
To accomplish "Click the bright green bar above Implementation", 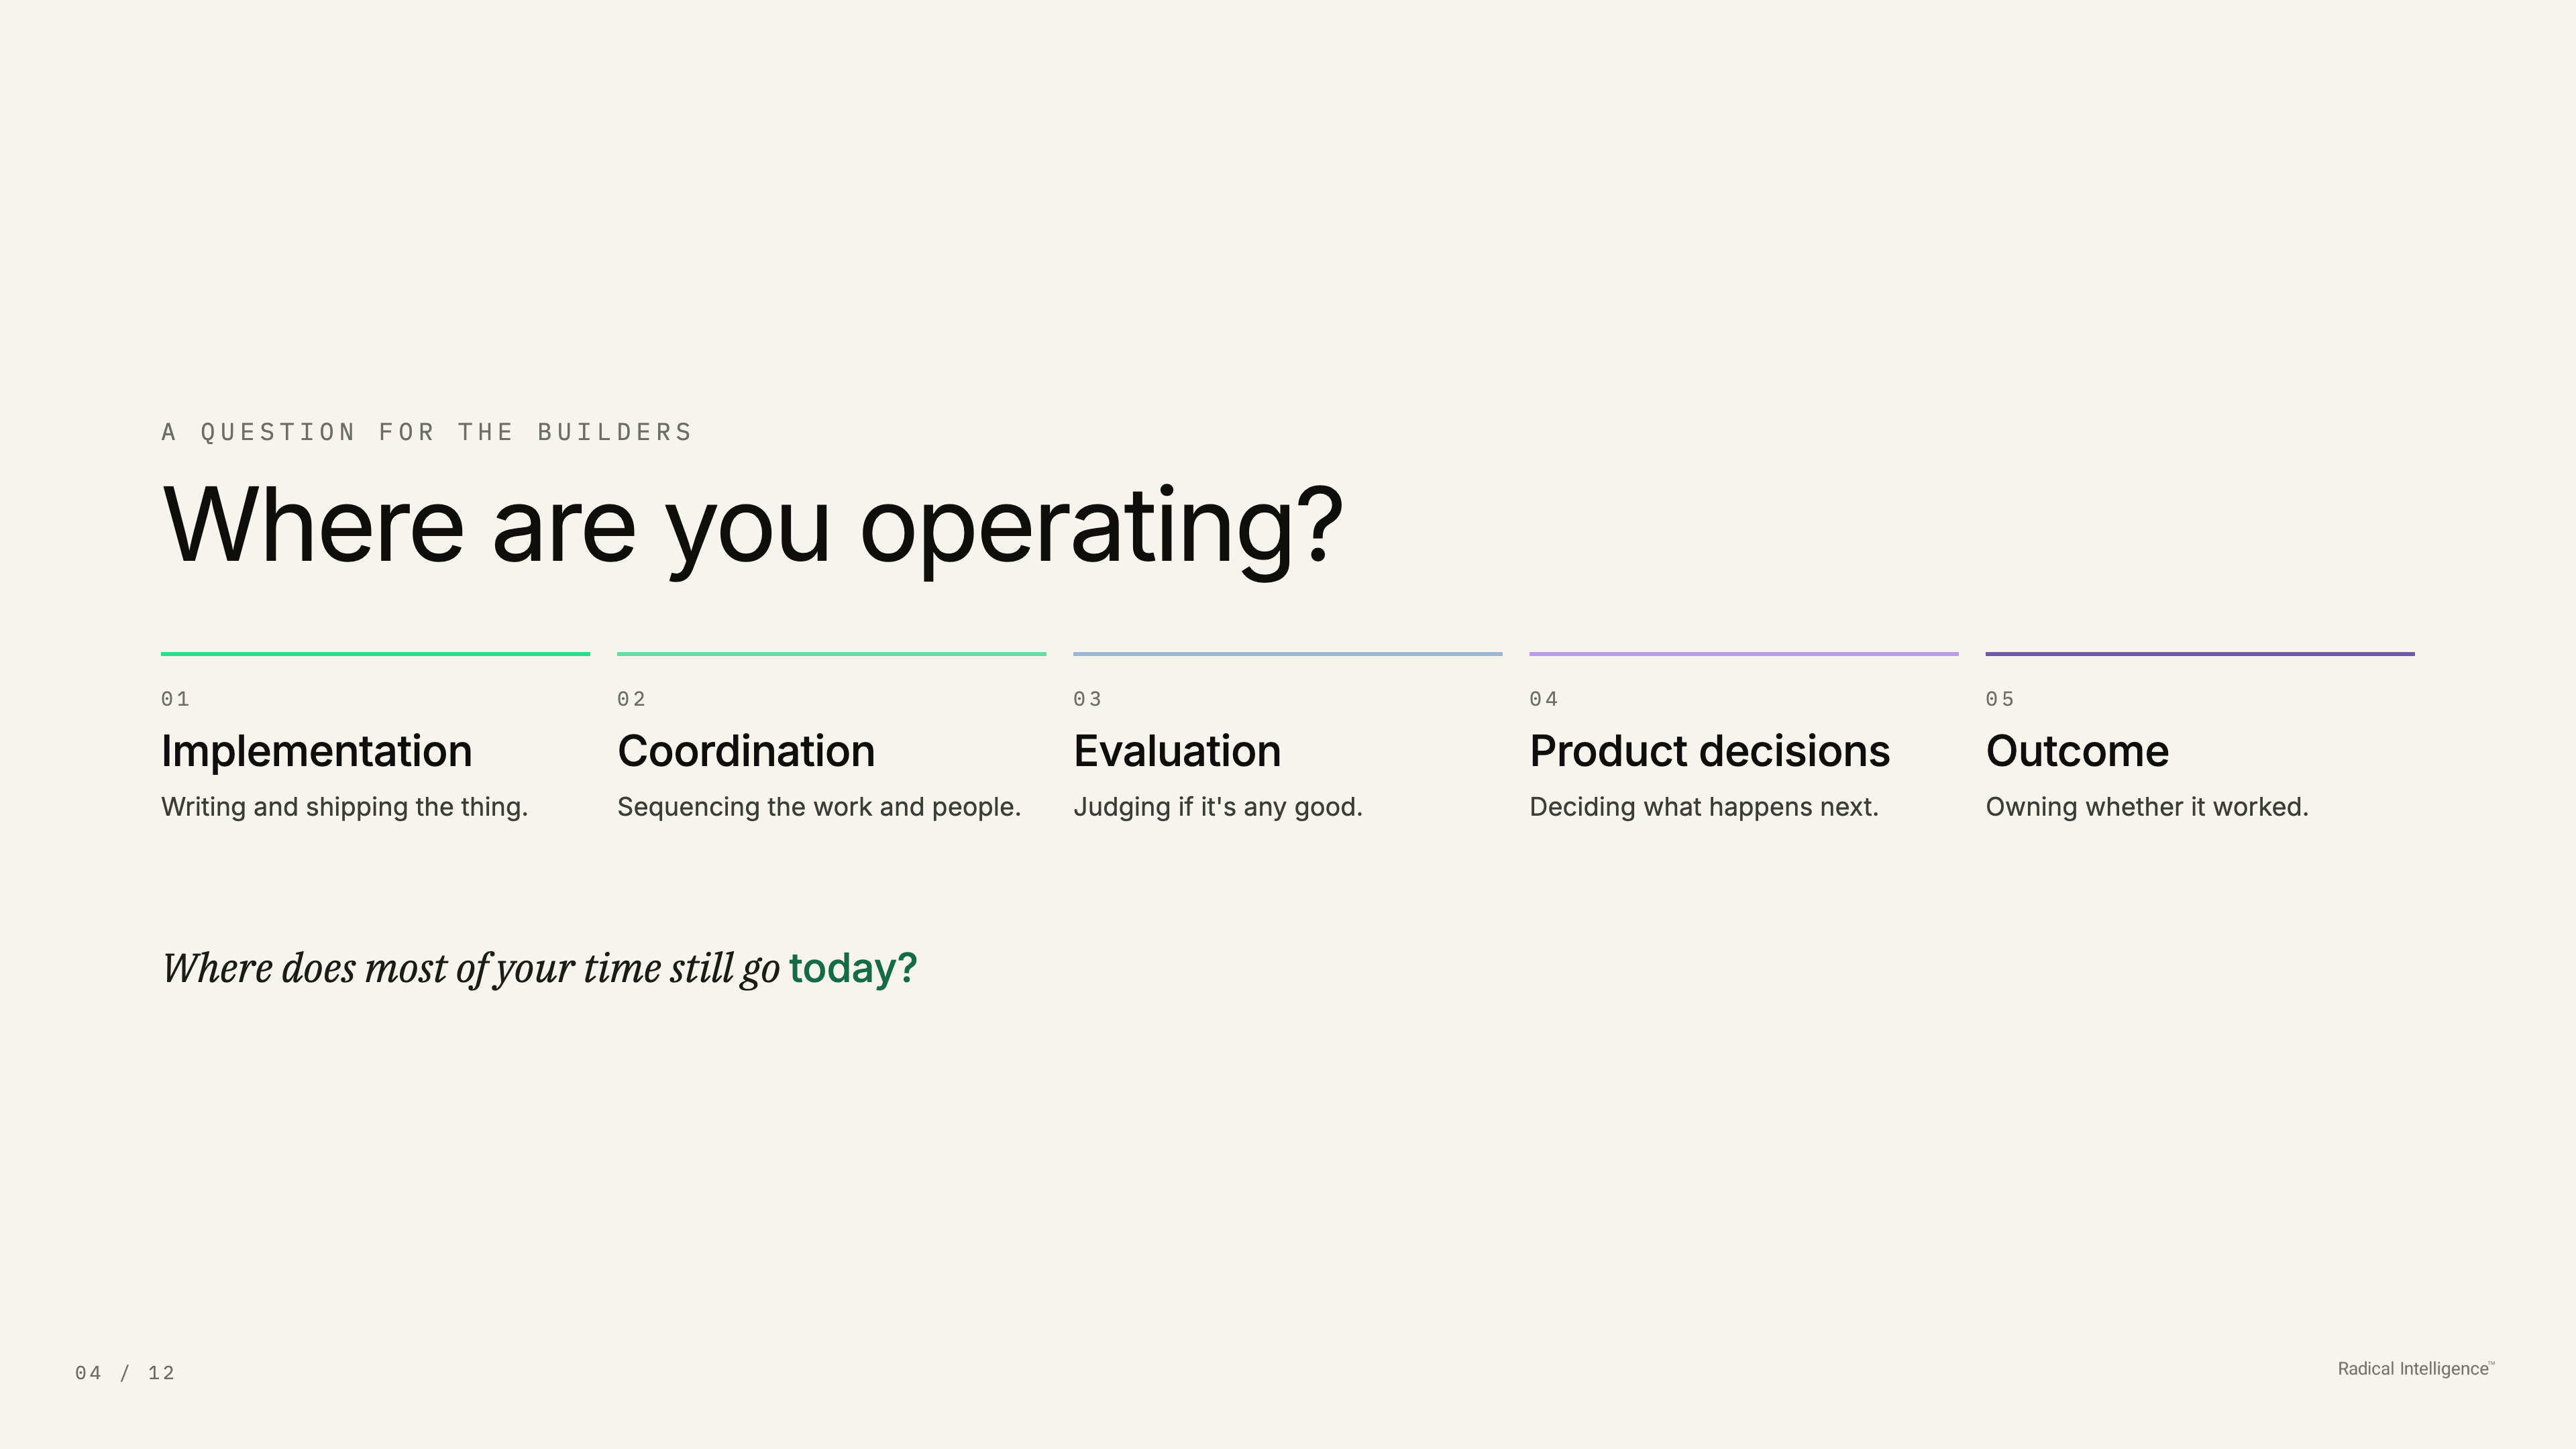I will click(375, 654).
